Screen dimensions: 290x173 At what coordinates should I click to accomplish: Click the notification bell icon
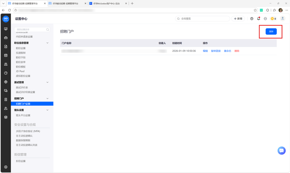coord(259,18)
